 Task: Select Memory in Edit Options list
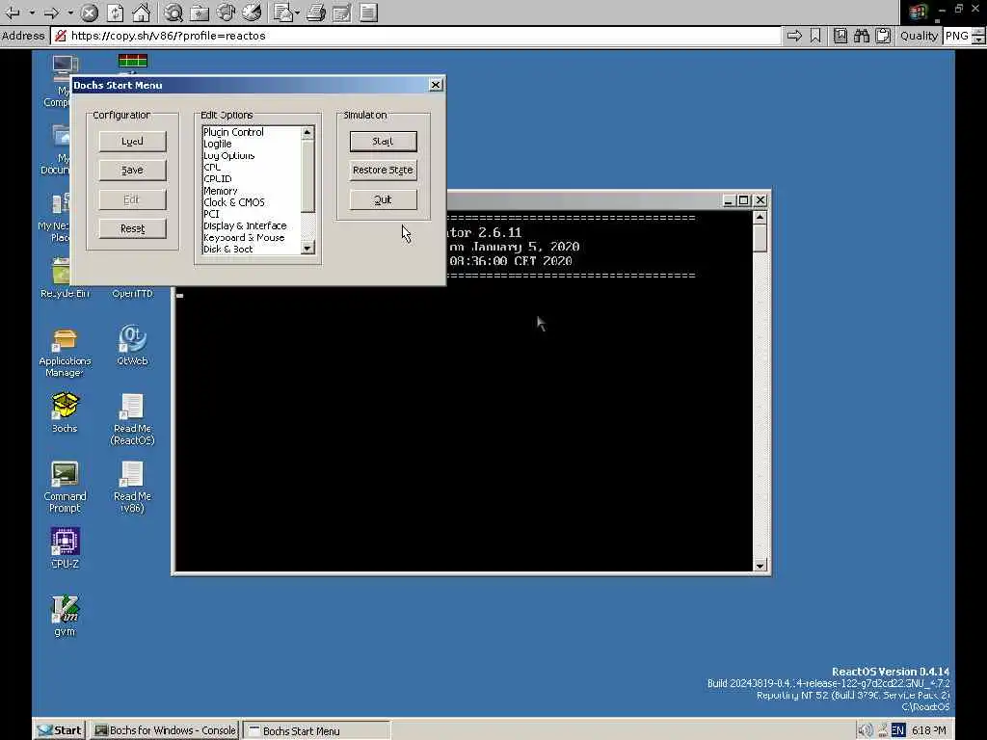point(221,191)
